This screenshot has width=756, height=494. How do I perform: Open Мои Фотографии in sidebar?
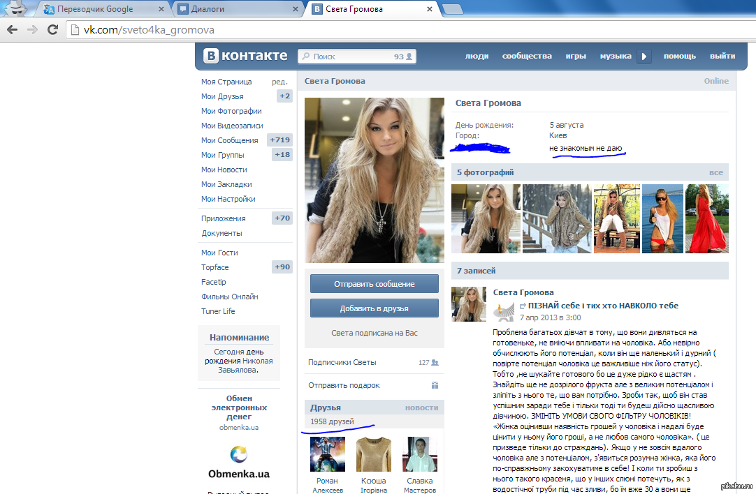(231, 111)
